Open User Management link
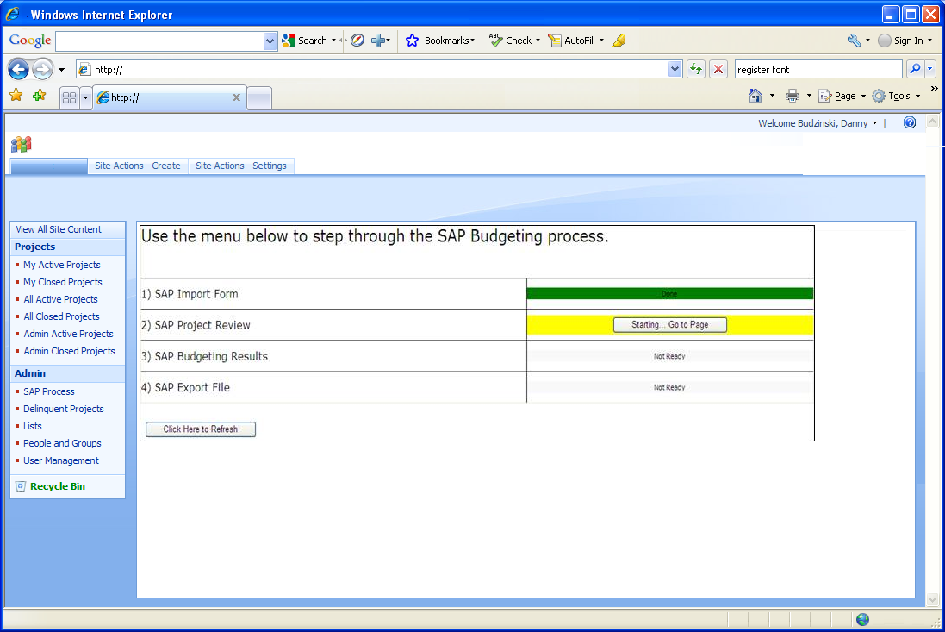This screenshot has height=632, width=945. (61, 460)
